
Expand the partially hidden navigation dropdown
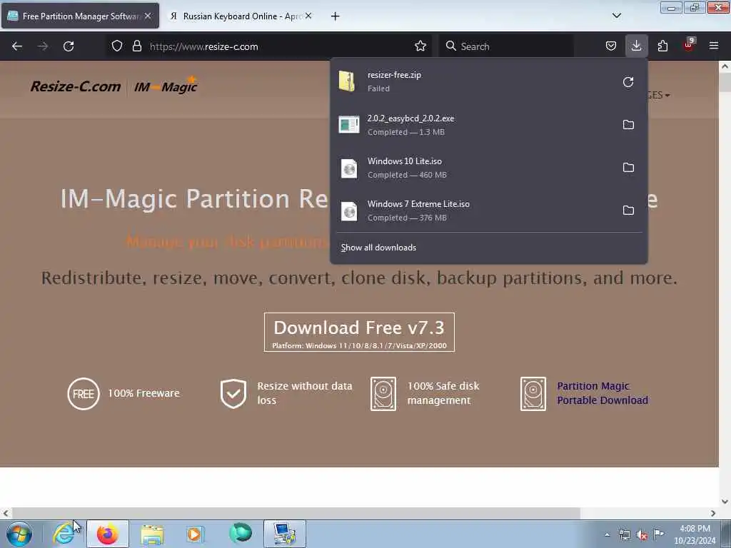660,95
